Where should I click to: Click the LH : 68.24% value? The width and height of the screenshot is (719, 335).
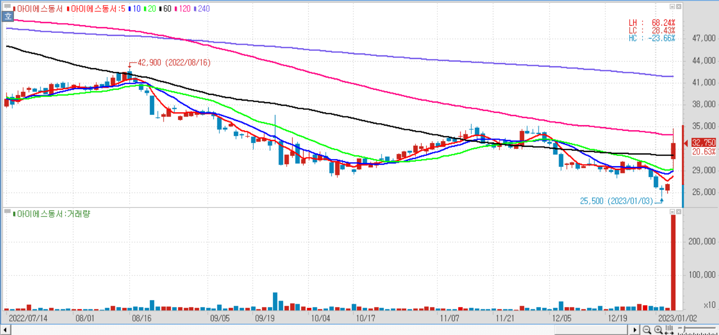pyautogui.click(x=652, y=23)
